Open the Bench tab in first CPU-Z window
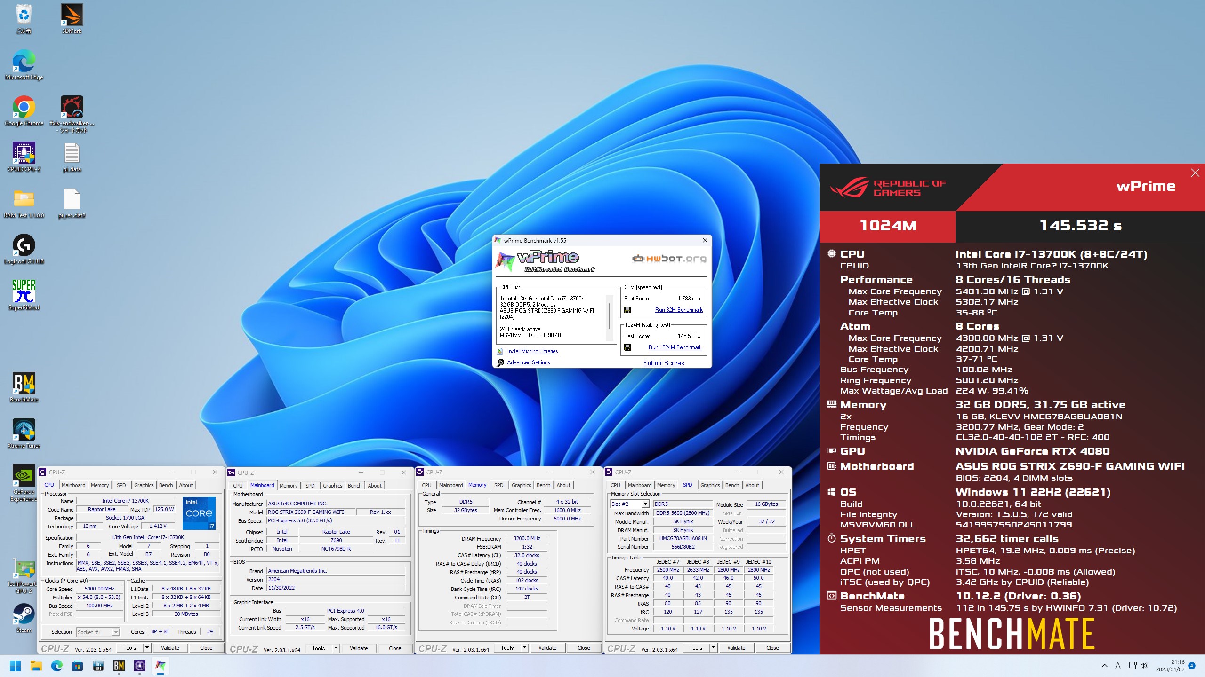1205x677 pixels. click(166, 485)
